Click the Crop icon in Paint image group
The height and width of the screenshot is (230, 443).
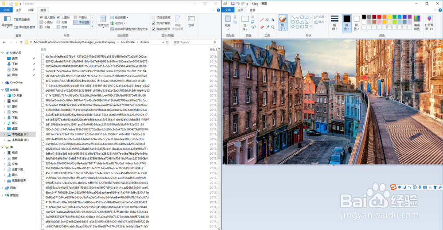(x=253, y=17)
